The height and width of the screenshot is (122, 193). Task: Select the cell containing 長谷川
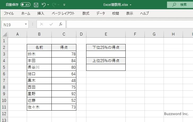tap(39, 67)
